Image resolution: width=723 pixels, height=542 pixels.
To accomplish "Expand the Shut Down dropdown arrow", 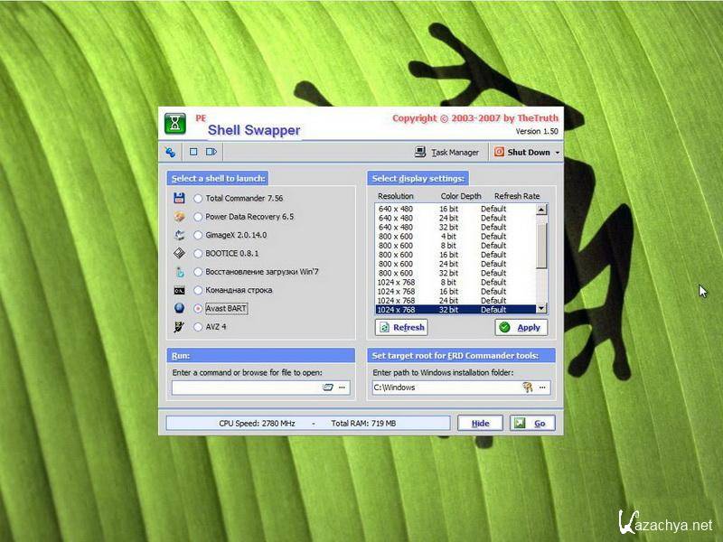I will click(558, 153).
